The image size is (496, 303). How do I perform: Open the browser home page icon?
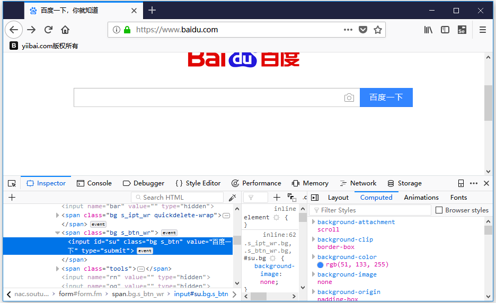point(65,30)
